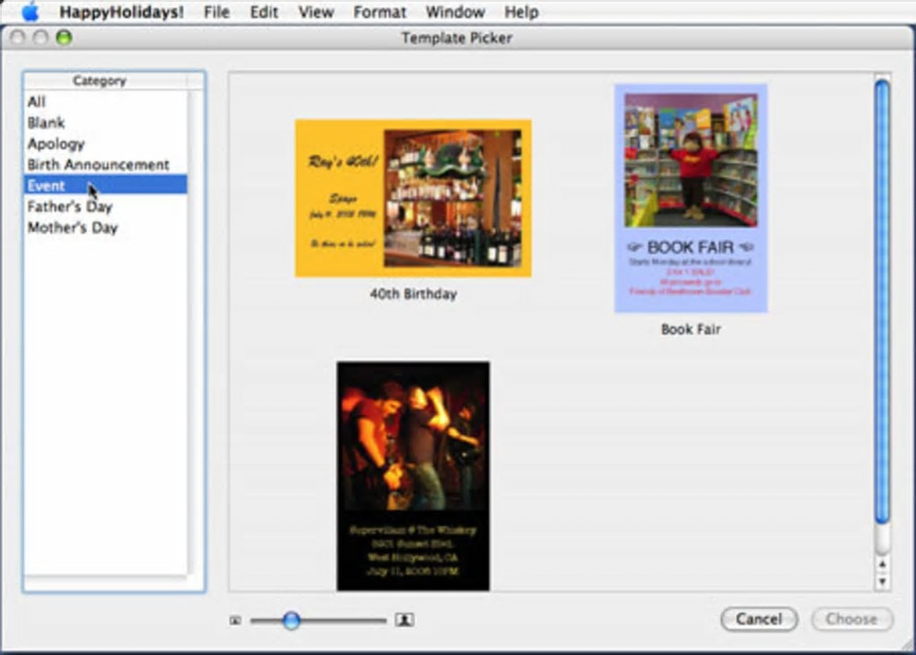Open the View menu
The width and height of the screenshot is (916, 655).
pos(316,13)
